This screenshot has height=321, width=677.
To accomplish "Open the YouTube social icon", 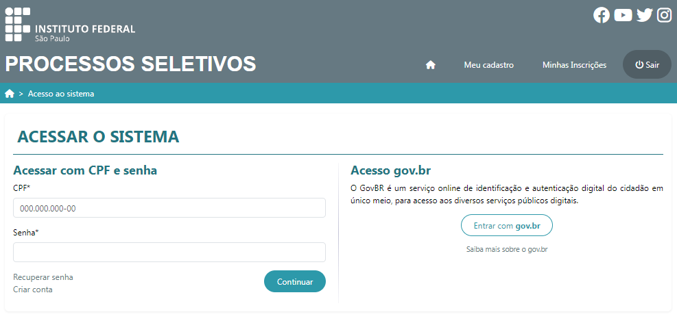I will (623, 16).
